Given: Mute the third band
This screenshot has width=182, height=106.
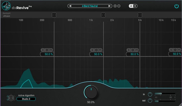Looking at the screenshot, I should (x=137, y=50).
